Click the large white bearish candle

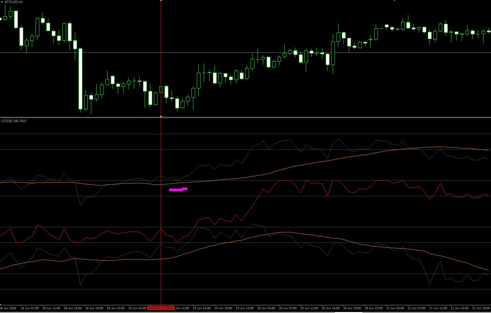[80, 79]
